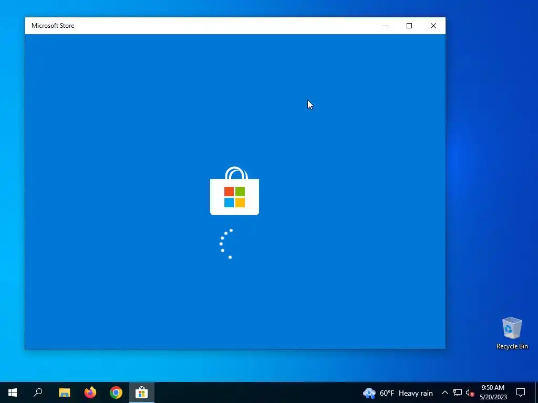Launch File Explorer from taskbar
This screenshot has height=403, width=538.
(64, 393)
